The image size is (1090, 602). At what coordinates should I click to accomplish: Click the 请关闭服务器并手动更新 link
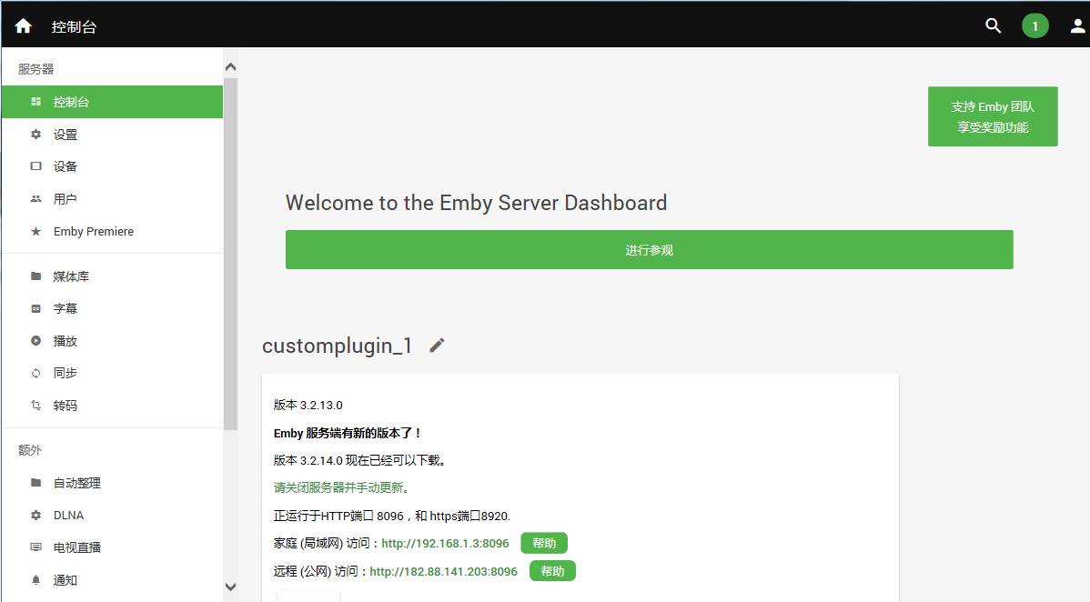coord(341,487)
